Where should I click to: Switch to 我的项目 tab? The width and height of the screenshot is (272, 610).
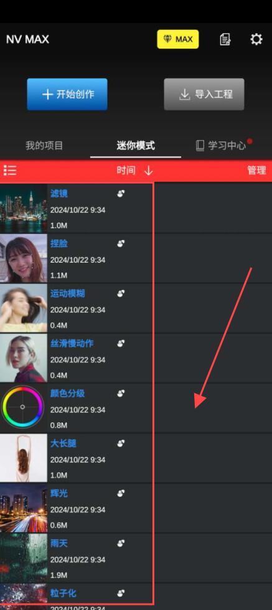[44, 146]
